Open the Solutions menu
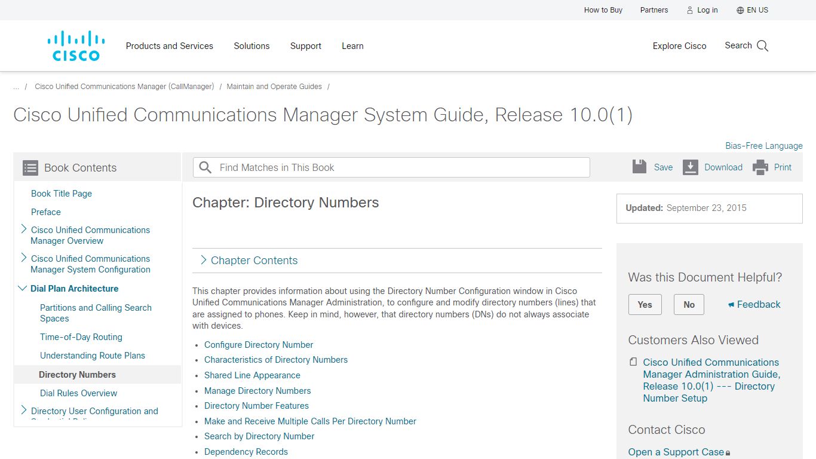Screen dimensions: 816x459 point(251,46)
